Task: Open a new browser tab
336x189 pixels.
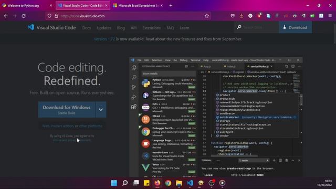Action: point(171,6)
